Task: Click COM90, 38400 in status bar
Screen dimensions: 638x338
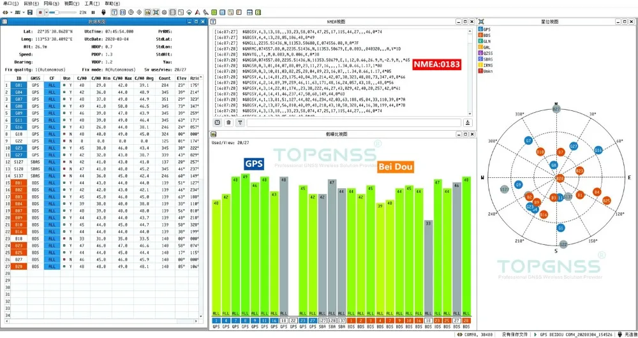Action: coord(478,334)
